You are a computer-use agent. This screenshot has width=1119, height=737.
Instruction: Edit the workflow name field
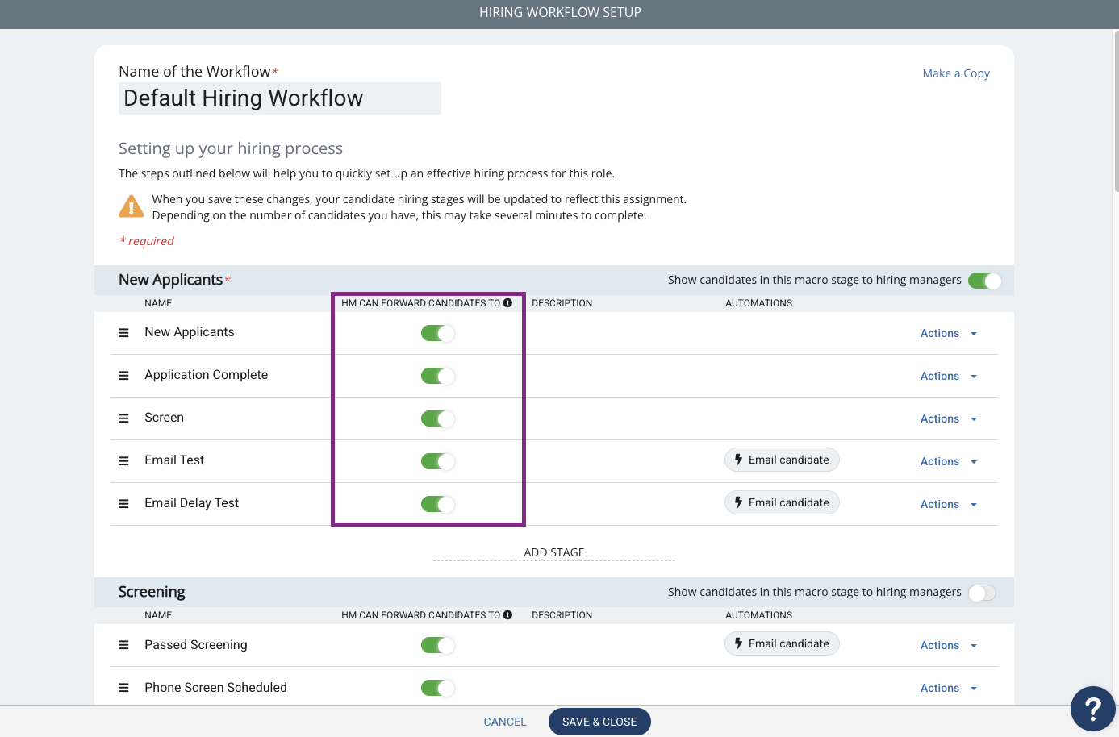click(x=280, y=98)
